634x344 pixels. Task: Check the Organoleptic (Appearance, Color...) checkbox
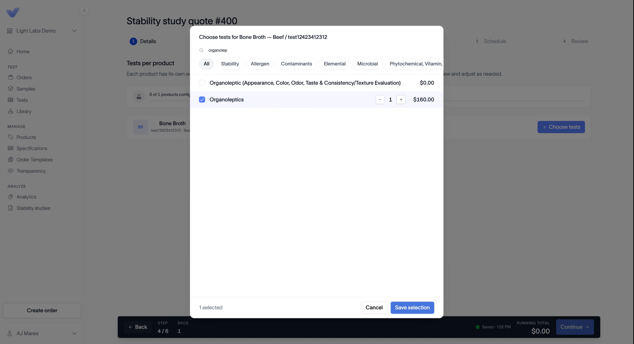pyautogui.click(x=202, y=83)
